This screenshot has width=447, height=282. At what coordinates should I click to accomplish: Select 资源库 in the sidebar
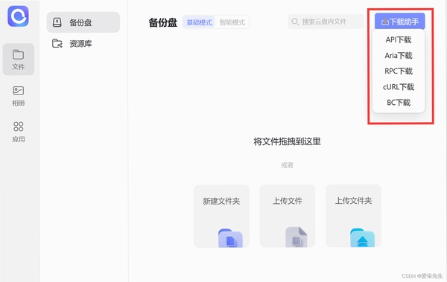pyautogui.click(x=83, y=44)
